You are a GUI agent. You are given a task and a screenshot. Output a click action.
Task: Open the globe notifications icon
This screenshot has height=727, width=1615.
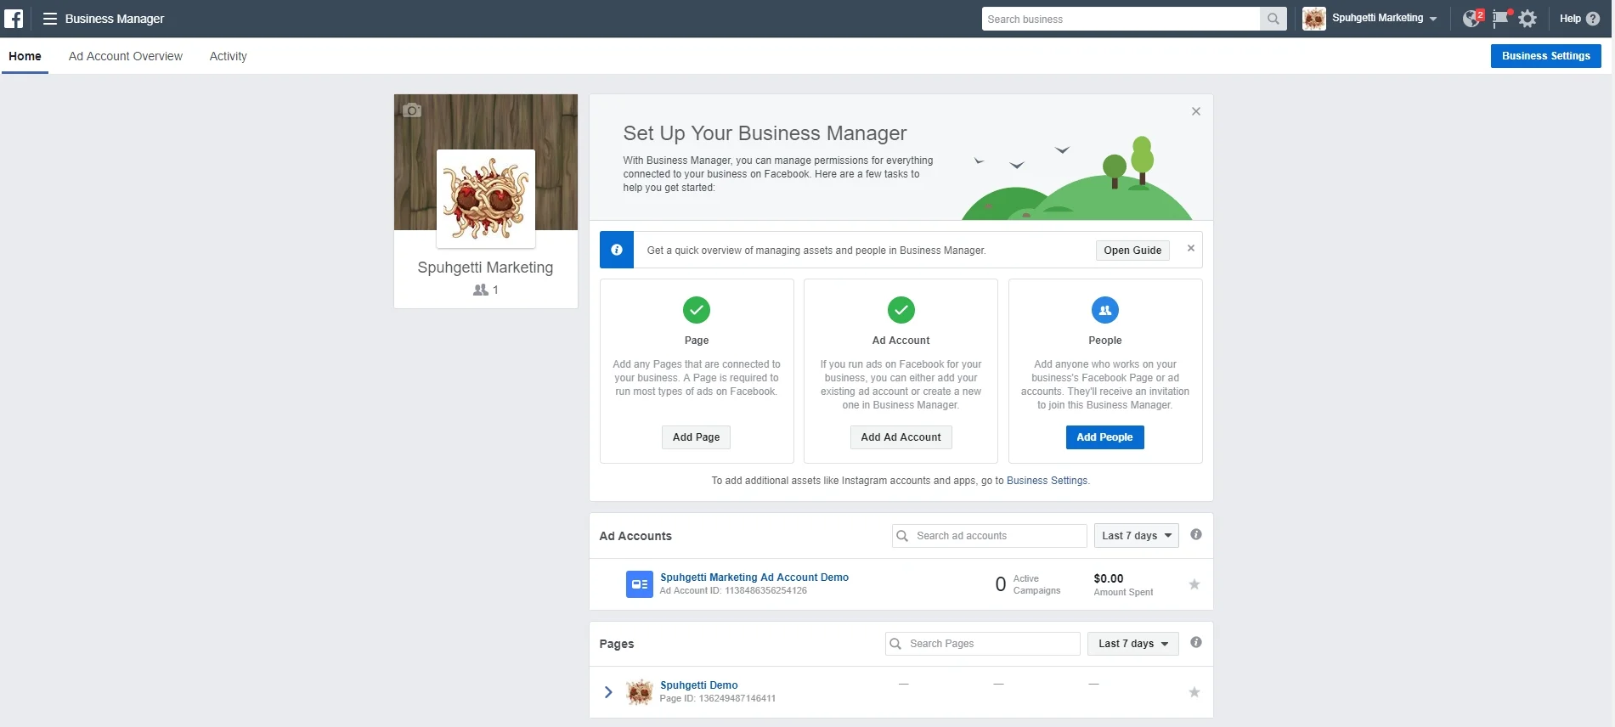point(1471,19)
